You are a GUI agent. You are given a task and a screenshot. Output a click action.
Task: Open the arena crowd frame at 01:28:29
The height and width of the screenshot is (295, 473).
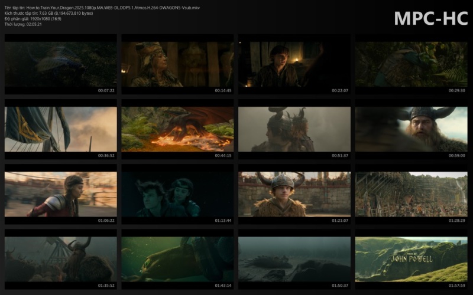tap(411, 194)
